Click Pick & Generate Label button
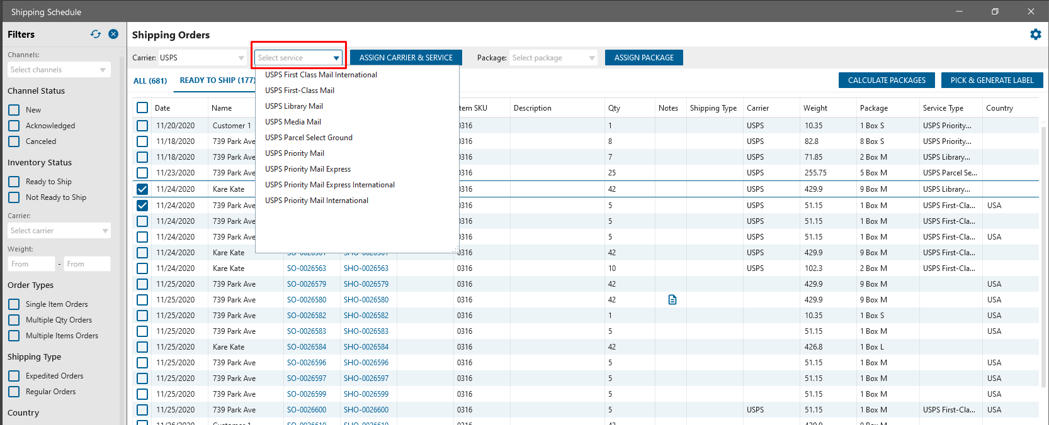Screen dimensions: 1049x425 [x=992, y=80]
